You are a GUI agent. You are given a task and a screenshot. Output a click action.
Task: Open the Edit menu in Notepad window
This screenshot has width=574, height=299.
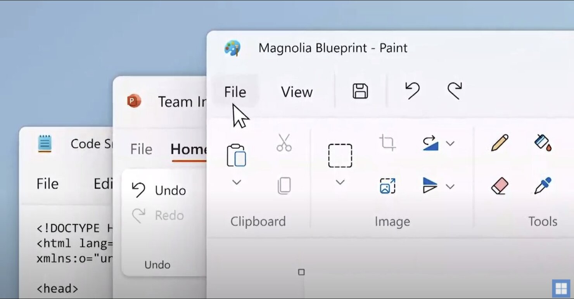(x=103, y=184)
